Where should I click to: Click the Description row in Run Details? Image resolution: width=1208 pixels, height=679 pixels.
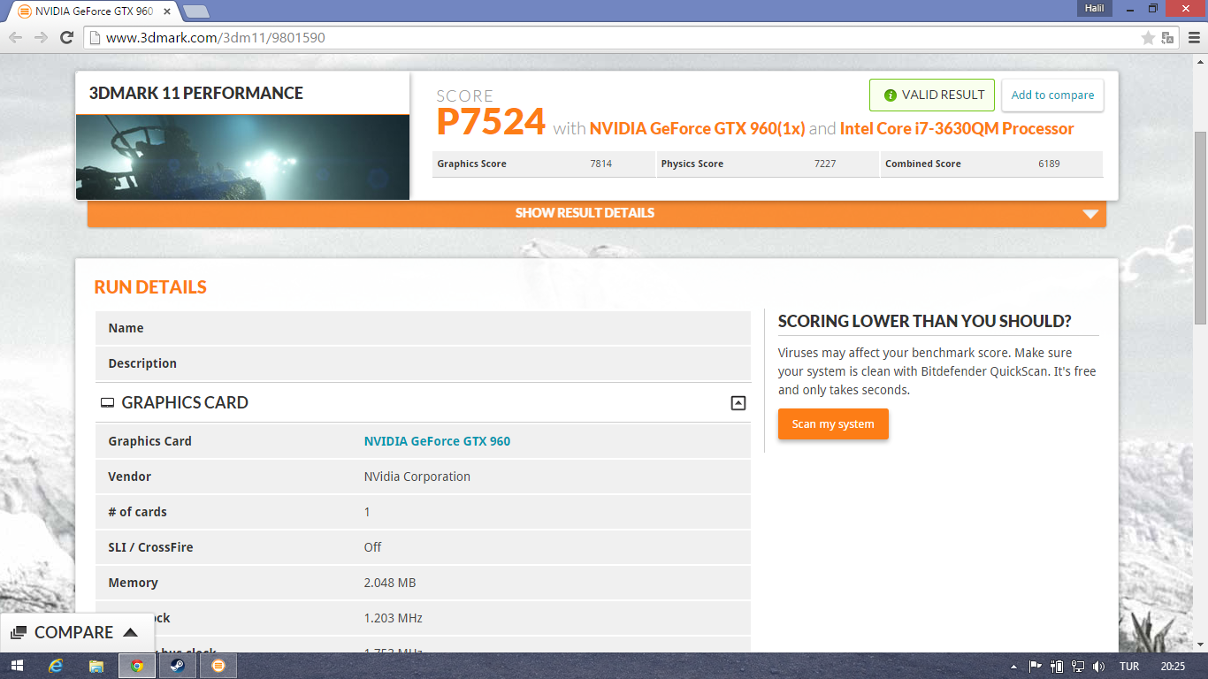pyautogui.click(x=423, y=363)
